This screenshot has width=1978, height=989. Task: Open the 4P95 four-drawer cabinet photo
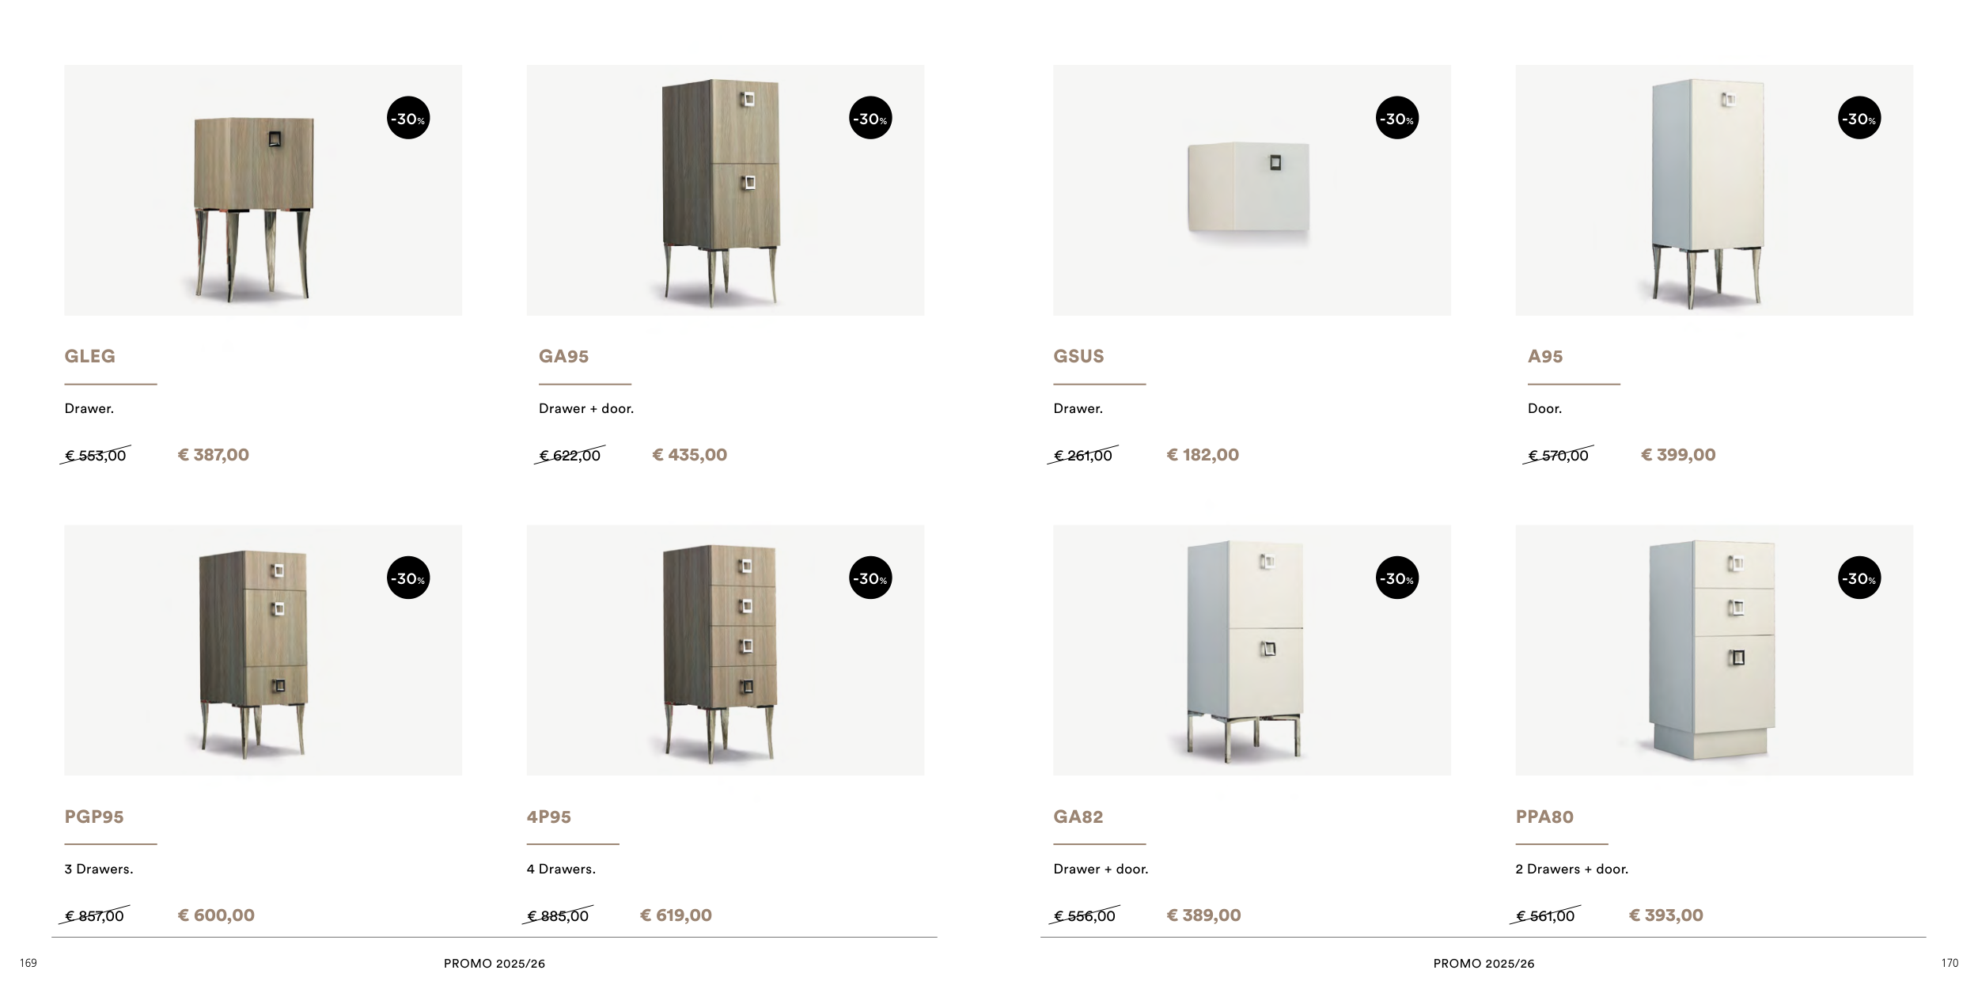tap(720, 653)
